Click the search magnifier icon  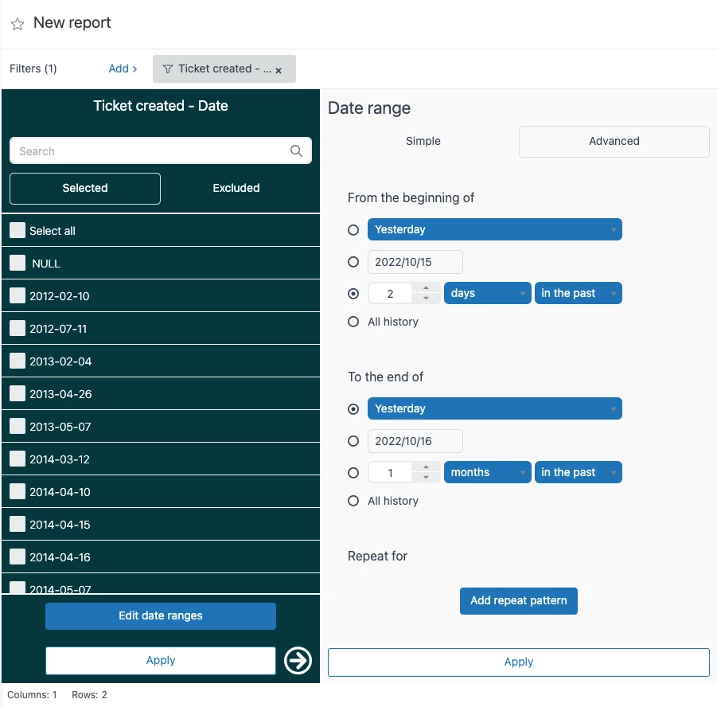[296, 150]
